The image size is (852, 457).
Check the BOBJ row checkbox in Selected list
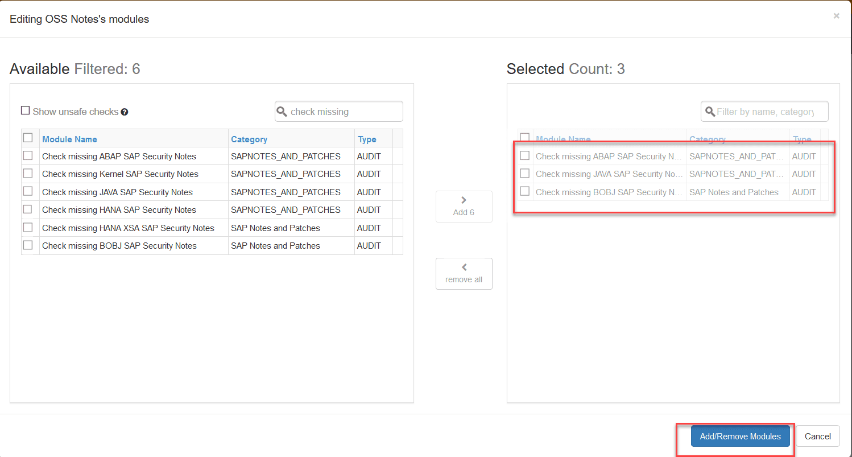[525, 191]
